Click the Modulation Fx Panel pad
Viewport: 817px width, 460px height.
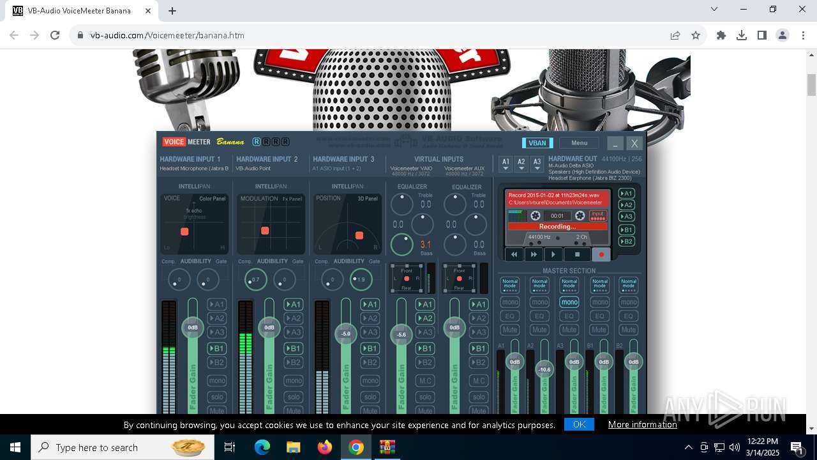click(271, 224)
